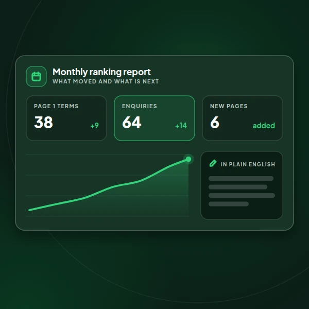This screenshot has height=309, width=309.
Task: Open the In Plain English summary panel
Action: click(x=242, y=185)
